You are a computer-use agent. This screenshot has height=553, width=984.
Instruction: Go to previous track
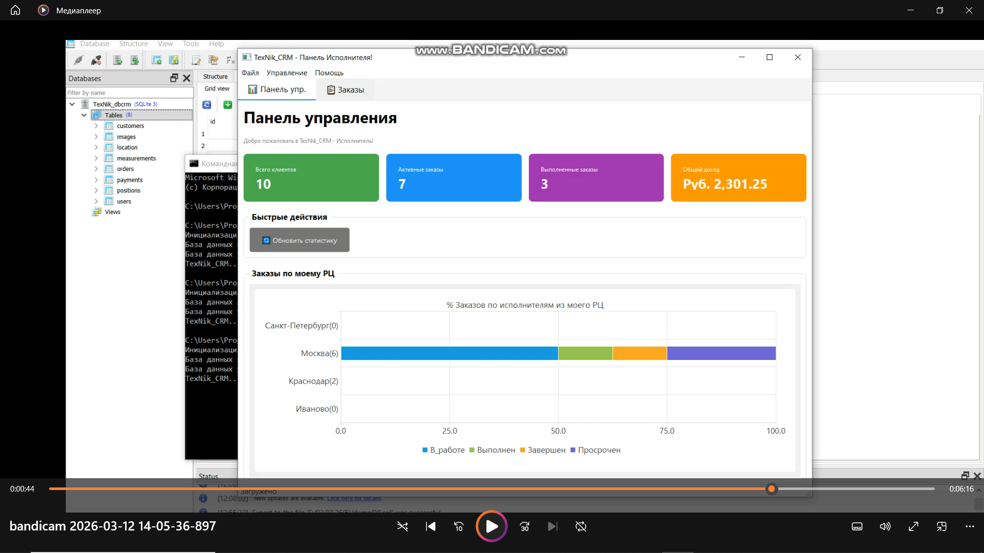pyautogui.click(x=430, y=526)
